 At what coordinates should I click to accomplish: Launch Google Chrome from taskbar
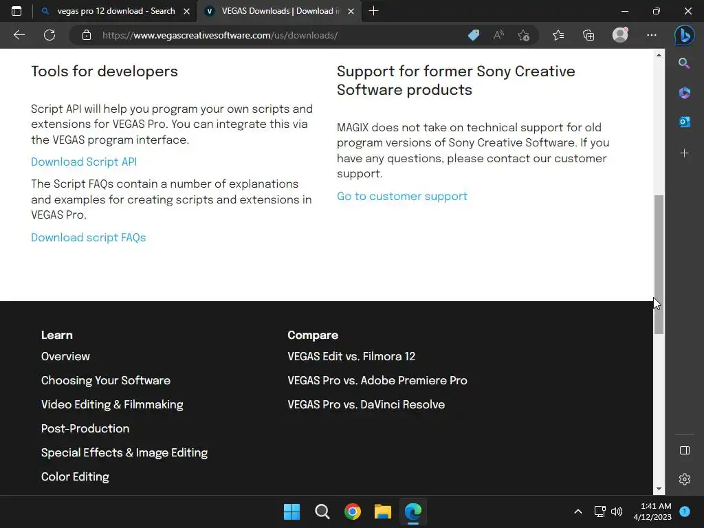(x=353, y=511)
